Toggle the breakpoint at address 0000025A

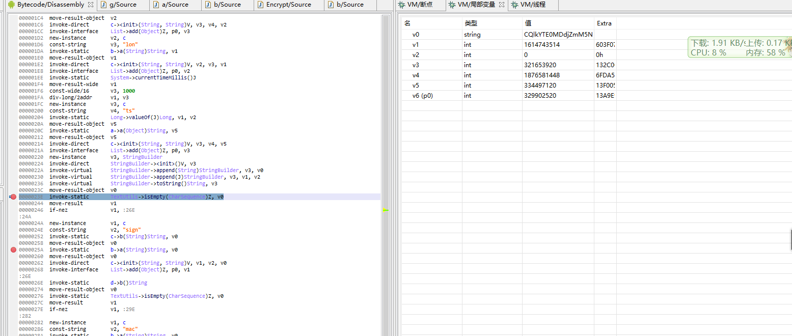pos(14,250)
